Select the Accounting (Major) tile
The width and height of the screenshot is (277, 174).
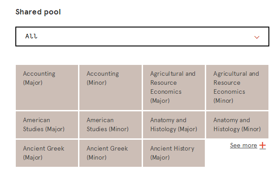[x=47, y=87]
